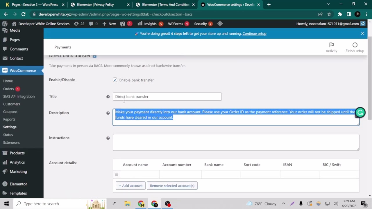Follow the Continue setup link
372x209 pixels.
254,34
